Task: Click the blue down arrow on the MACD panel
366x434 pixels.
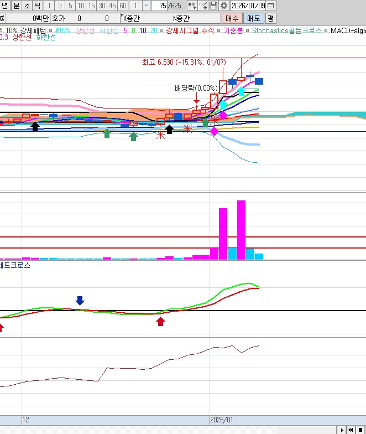Action: [x=80, y=300]
